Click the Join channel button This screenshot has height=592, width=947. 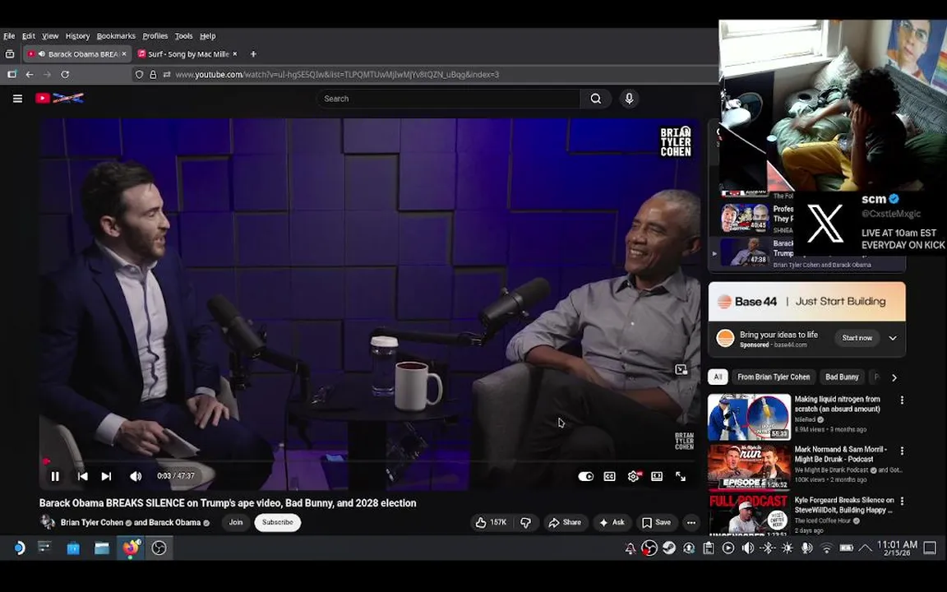[x=236, y=523]
